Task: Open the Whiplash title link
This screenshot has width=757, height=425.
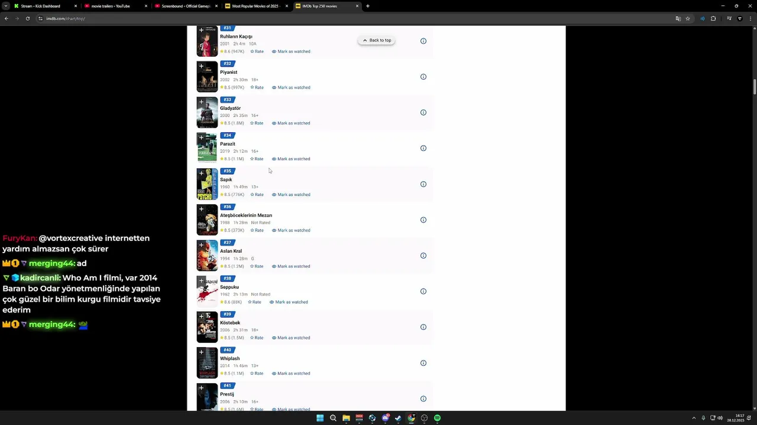Action: [x=230, y=358]
